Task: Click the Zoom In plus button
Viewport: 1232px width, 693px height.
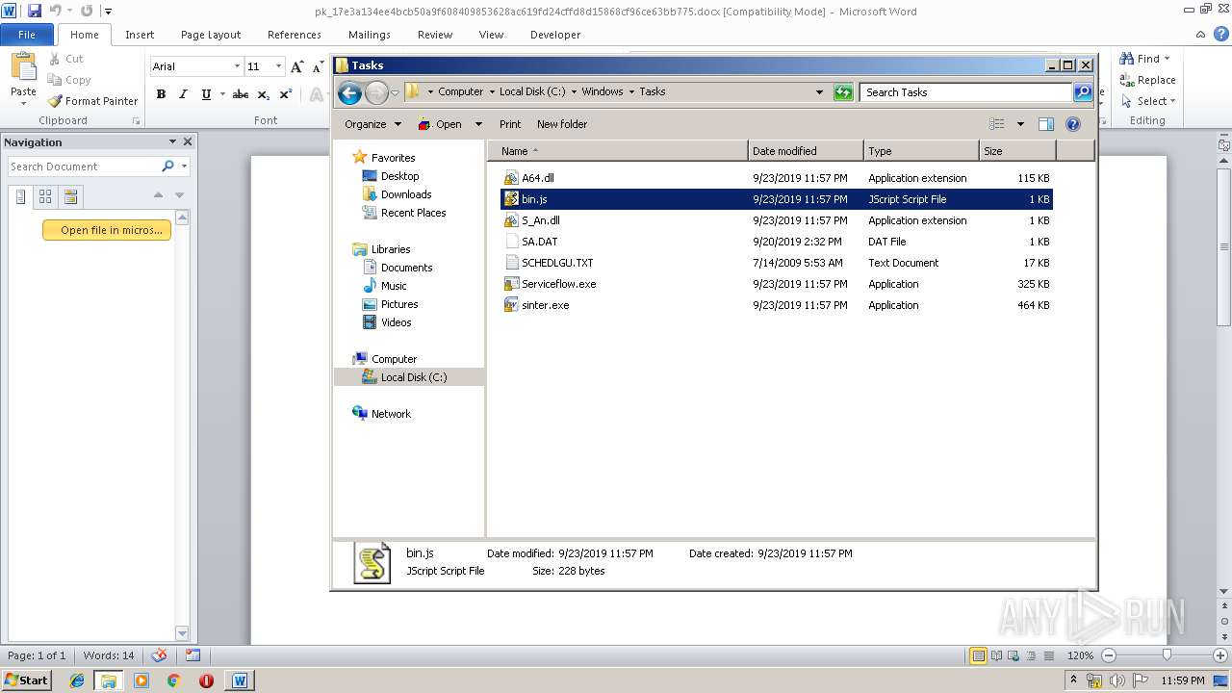Action: pyautogui.click(x=1220, y=654)
